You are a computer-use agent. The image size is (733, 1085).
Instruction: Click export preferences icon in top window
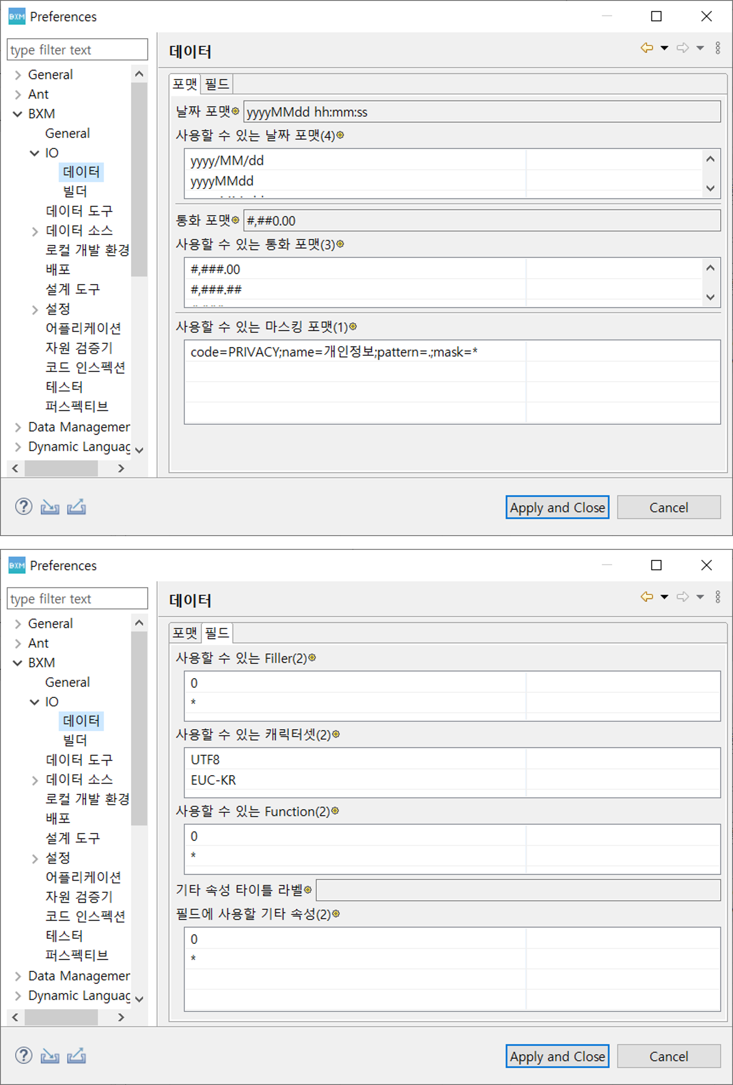(76, 507)
